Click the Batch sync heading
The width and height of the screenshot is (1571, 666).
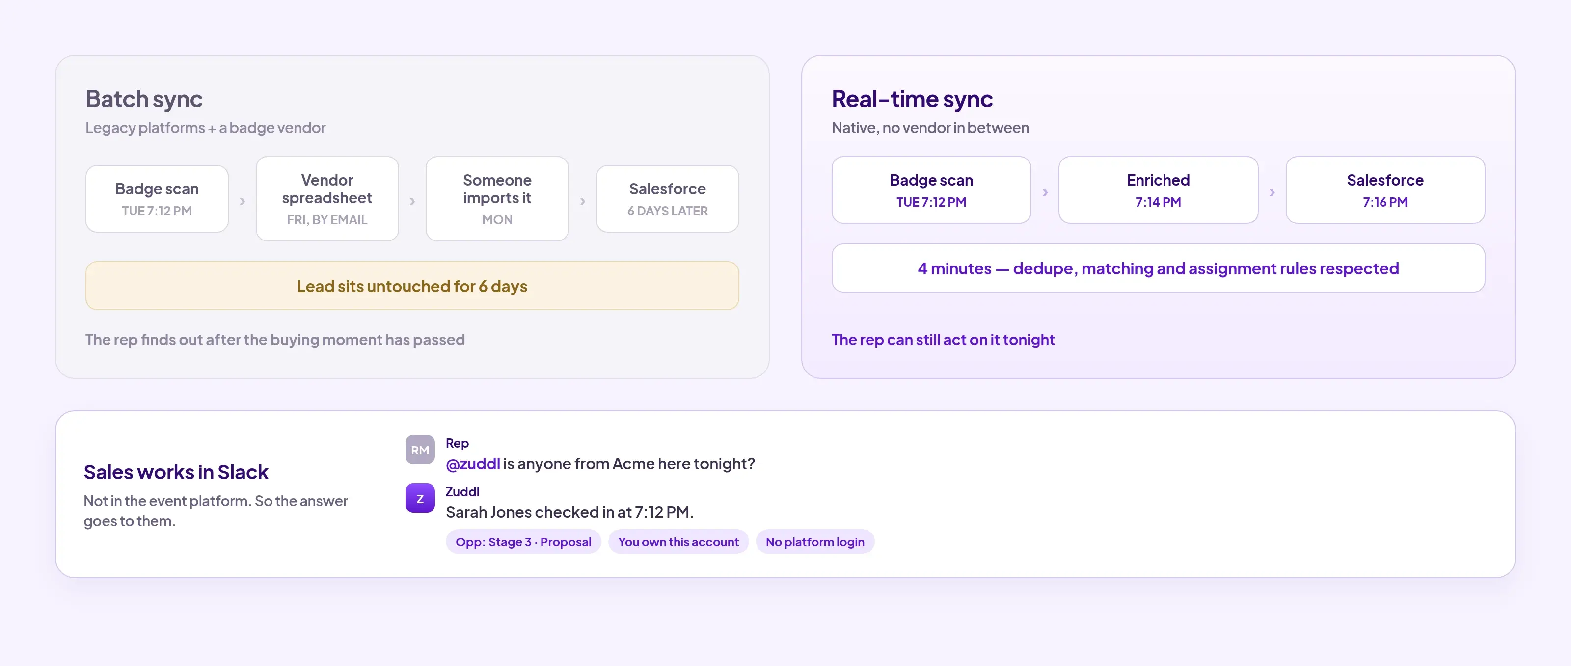144,99
